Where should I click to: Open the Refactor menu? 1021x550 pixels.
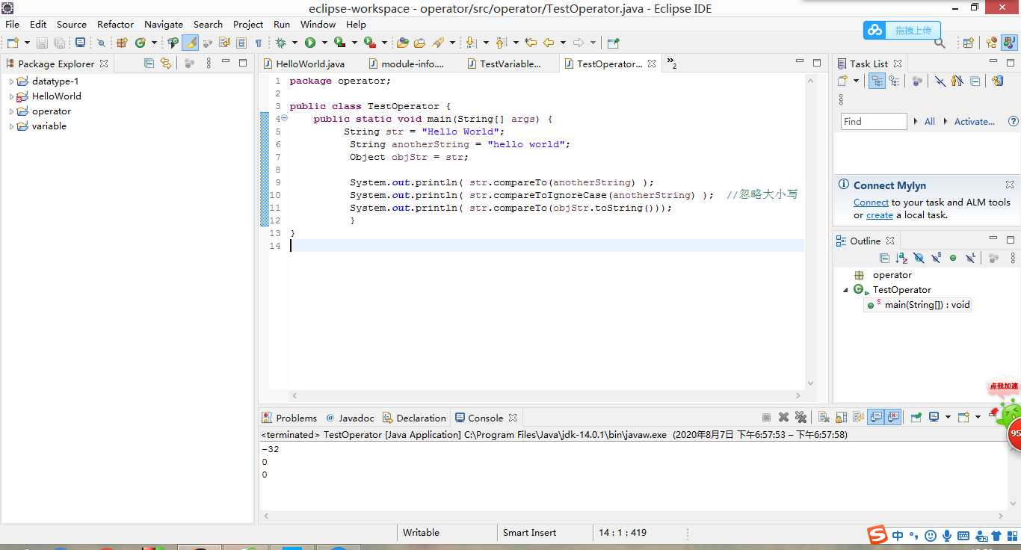pos(115,24)
